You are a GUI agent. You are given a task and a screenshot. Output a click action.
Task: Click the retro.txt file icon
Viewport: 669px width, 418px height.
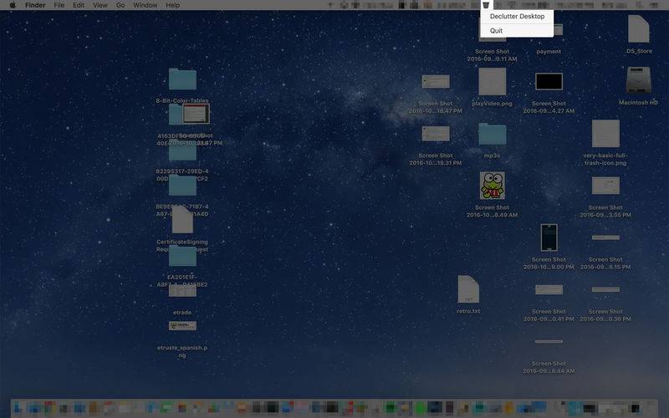pyautogui.click(x=468, y=289)
